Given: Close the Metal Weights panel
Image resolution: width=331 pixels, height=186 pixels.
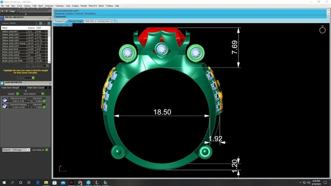Looking at the screenshot, I should click(50, 18).
